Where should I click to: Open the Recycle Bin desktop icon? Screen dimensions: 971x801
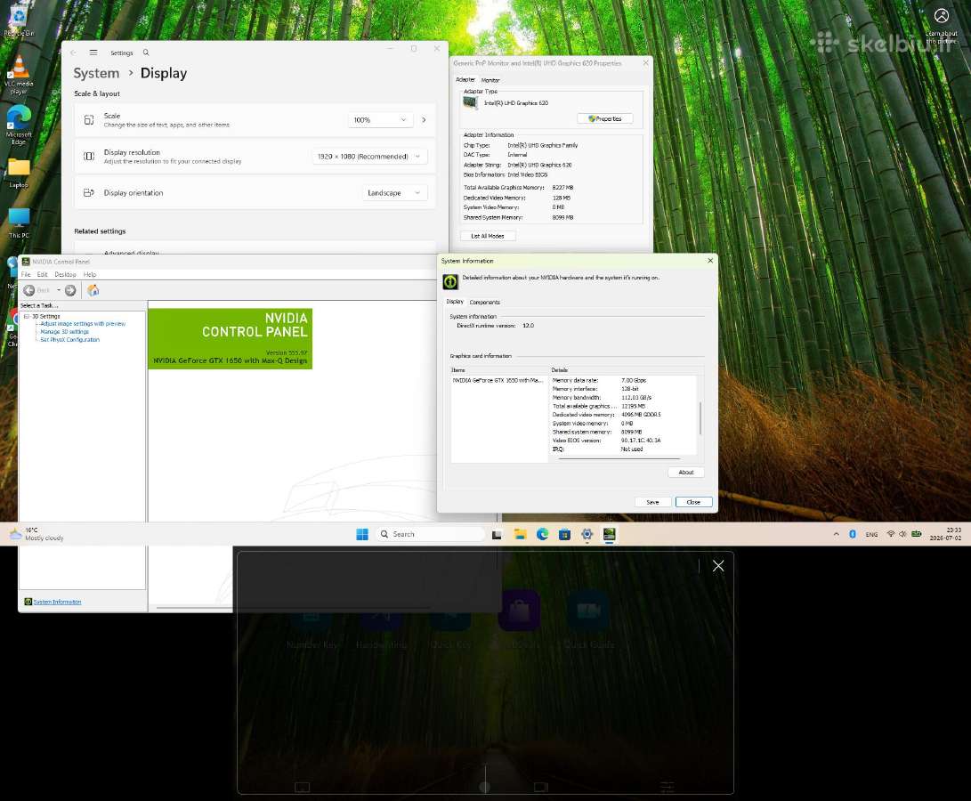(20, 20)
